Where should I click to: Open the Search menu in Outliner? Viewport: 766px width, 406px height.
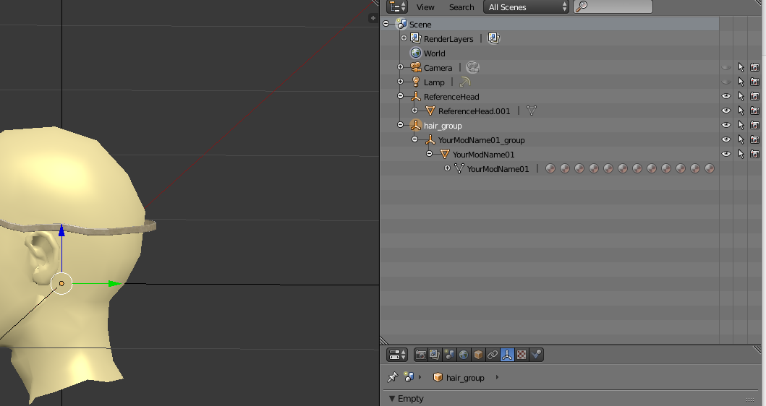pyautogui.click(x=461, y=7)
